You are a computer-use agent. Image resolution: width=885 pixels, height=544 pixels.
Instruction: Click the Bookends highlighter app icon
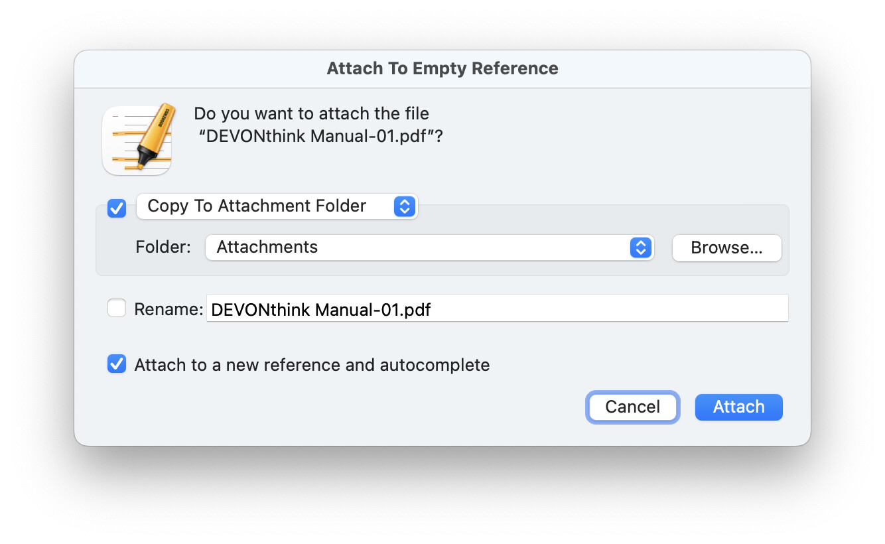pyautogui.click(x=137, y=139)
